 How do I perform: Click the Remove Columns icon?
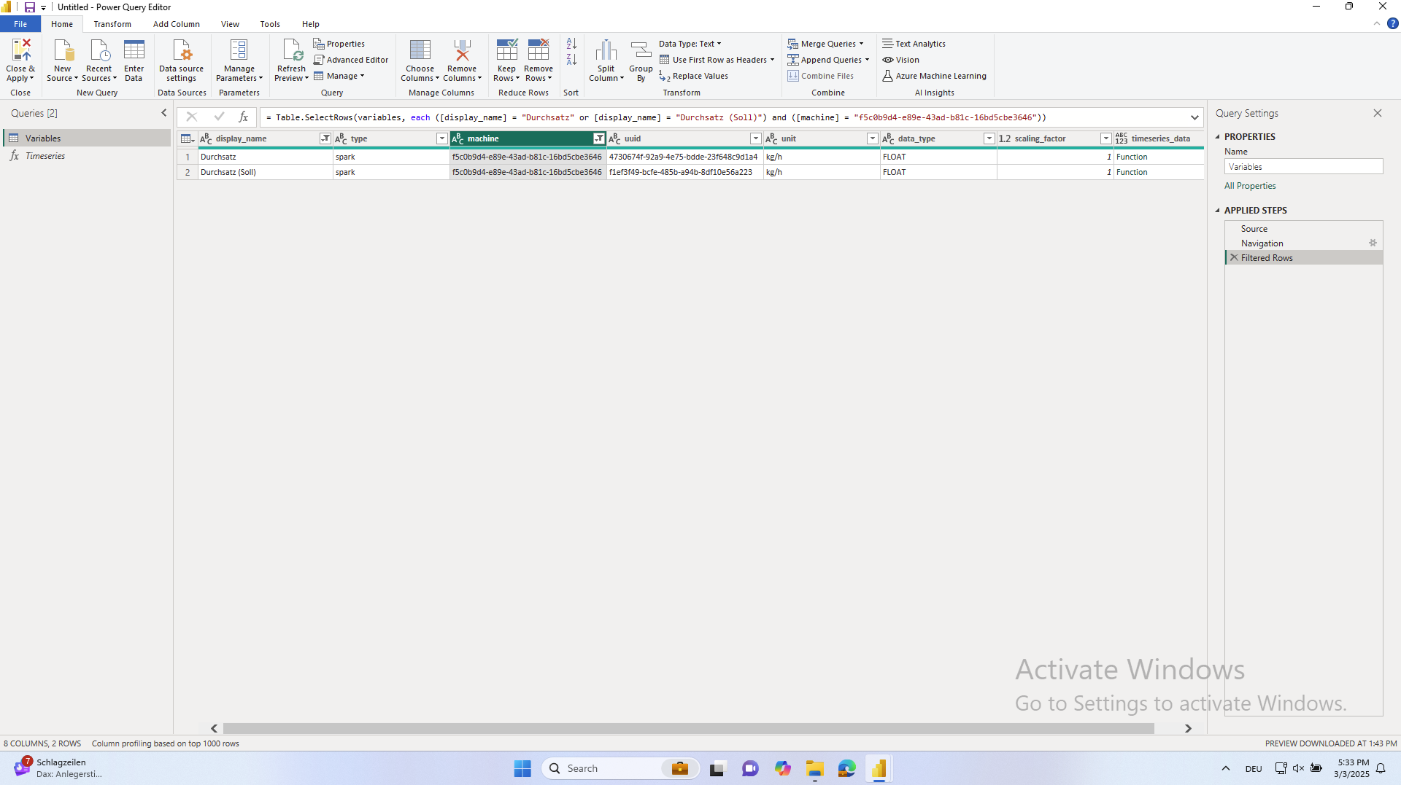pyautogui.click(x=462, y=51)
